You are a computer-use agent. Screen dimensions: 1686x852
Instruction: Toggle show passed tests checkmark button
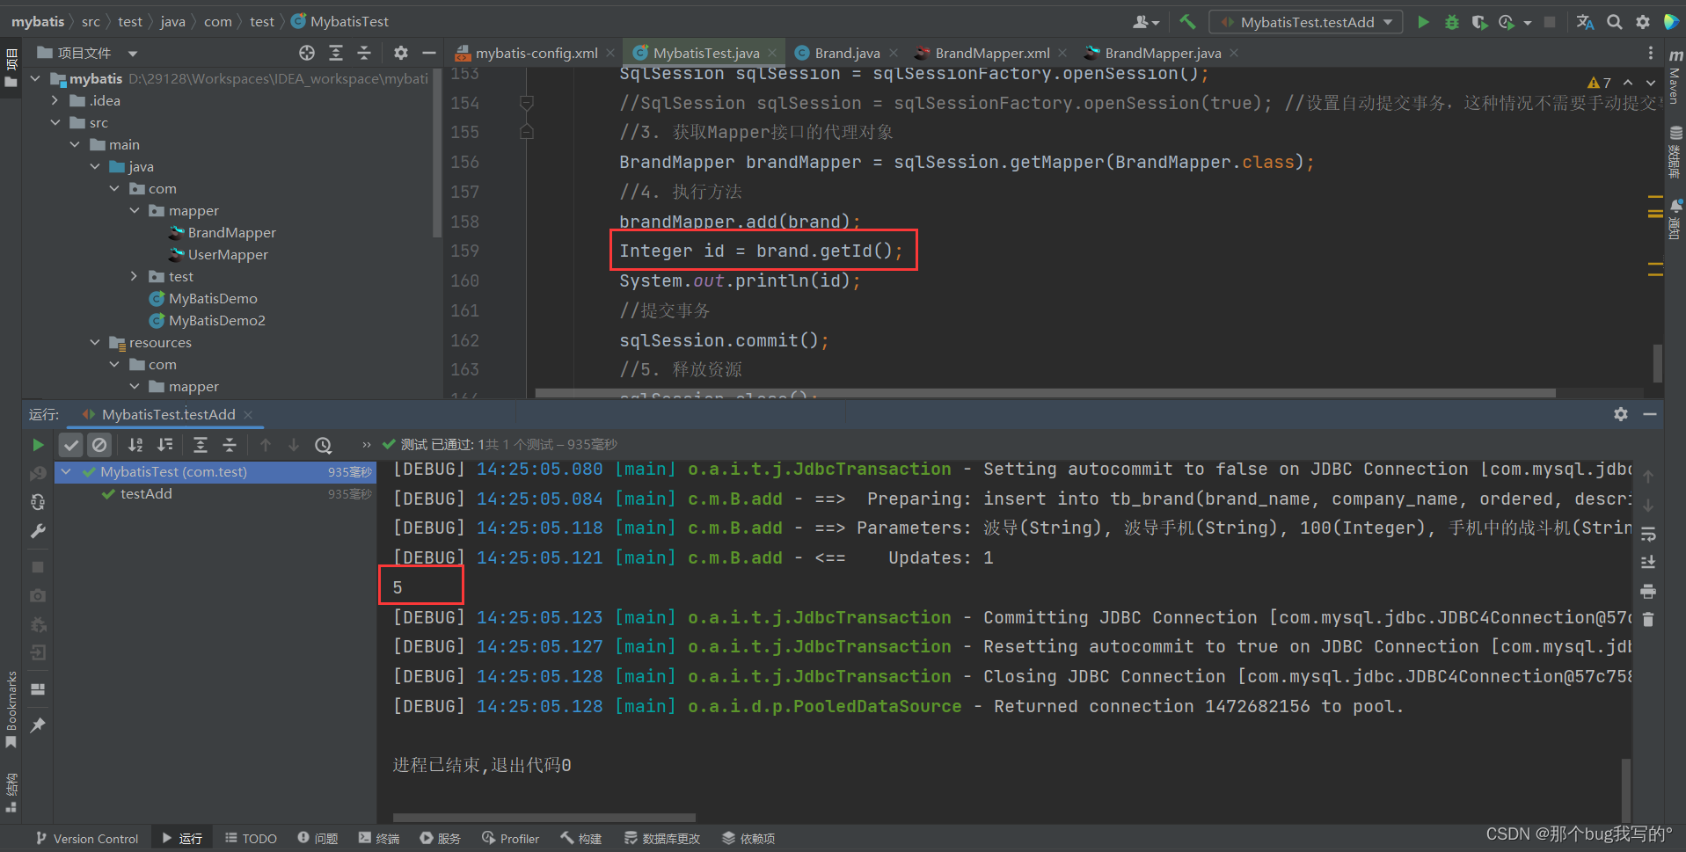pyautogui.click(x=71, y=445)
